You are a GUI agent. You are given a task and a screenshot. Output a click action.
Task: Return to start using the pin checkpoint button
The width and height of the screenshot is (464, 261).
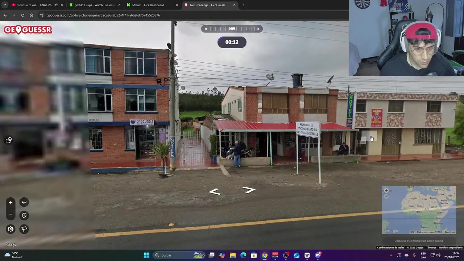[x=24, y=215]
